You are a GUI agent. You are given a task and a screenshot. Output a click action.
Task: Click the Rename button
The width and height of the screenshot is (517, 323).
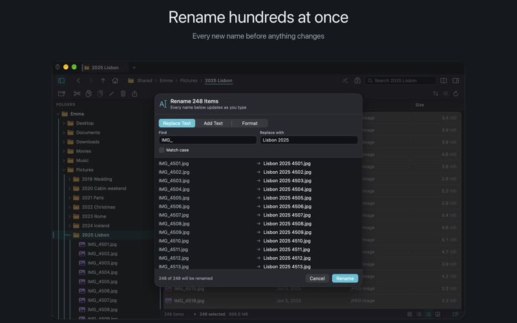[345, 278]
